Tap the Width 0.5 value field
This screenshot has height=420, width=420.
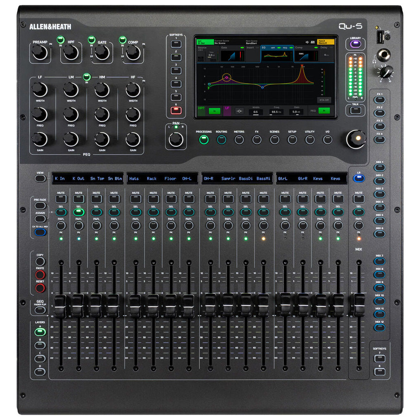click(256, 112)
